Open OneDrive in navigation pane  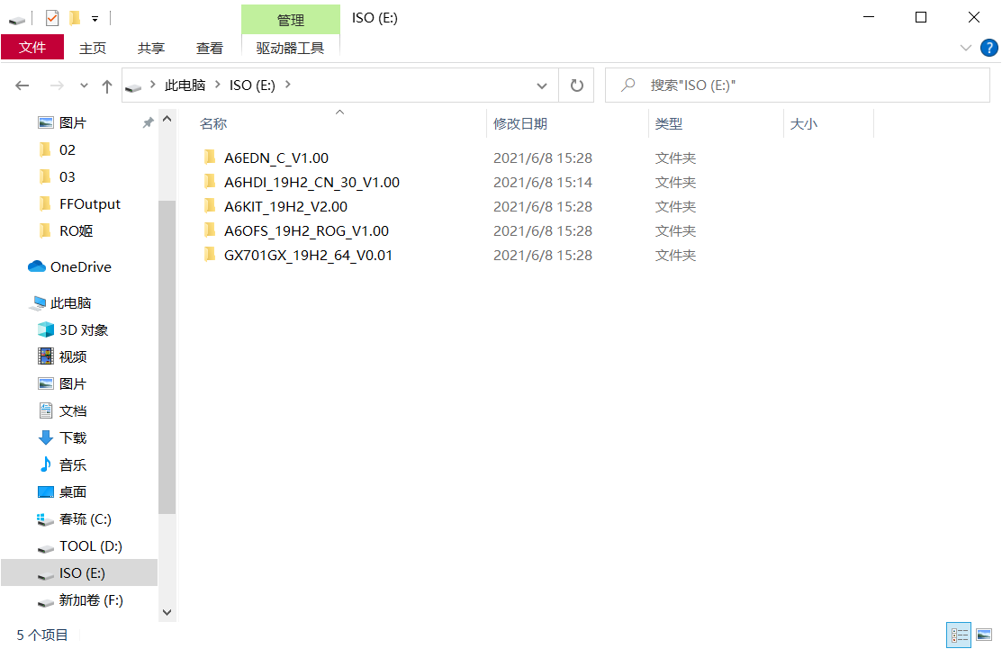[x=80, y=267]
